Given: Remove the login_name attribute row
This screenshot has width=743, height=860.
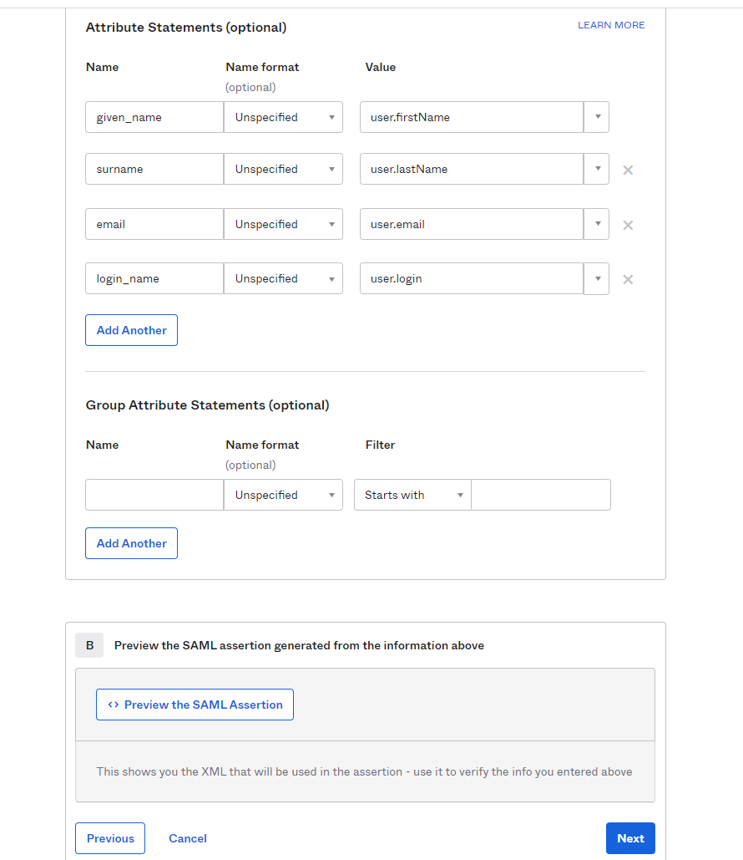Looking at the screenshot, I should point(628,280).
